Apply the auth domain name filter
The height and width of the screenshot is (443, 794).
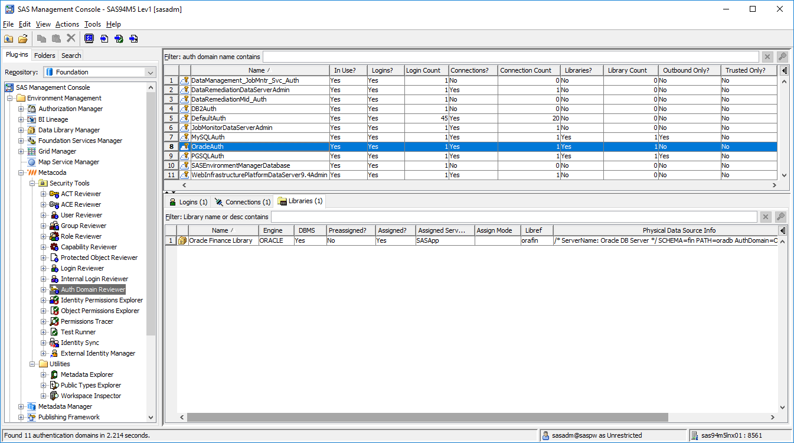click(x=782, y=57)
